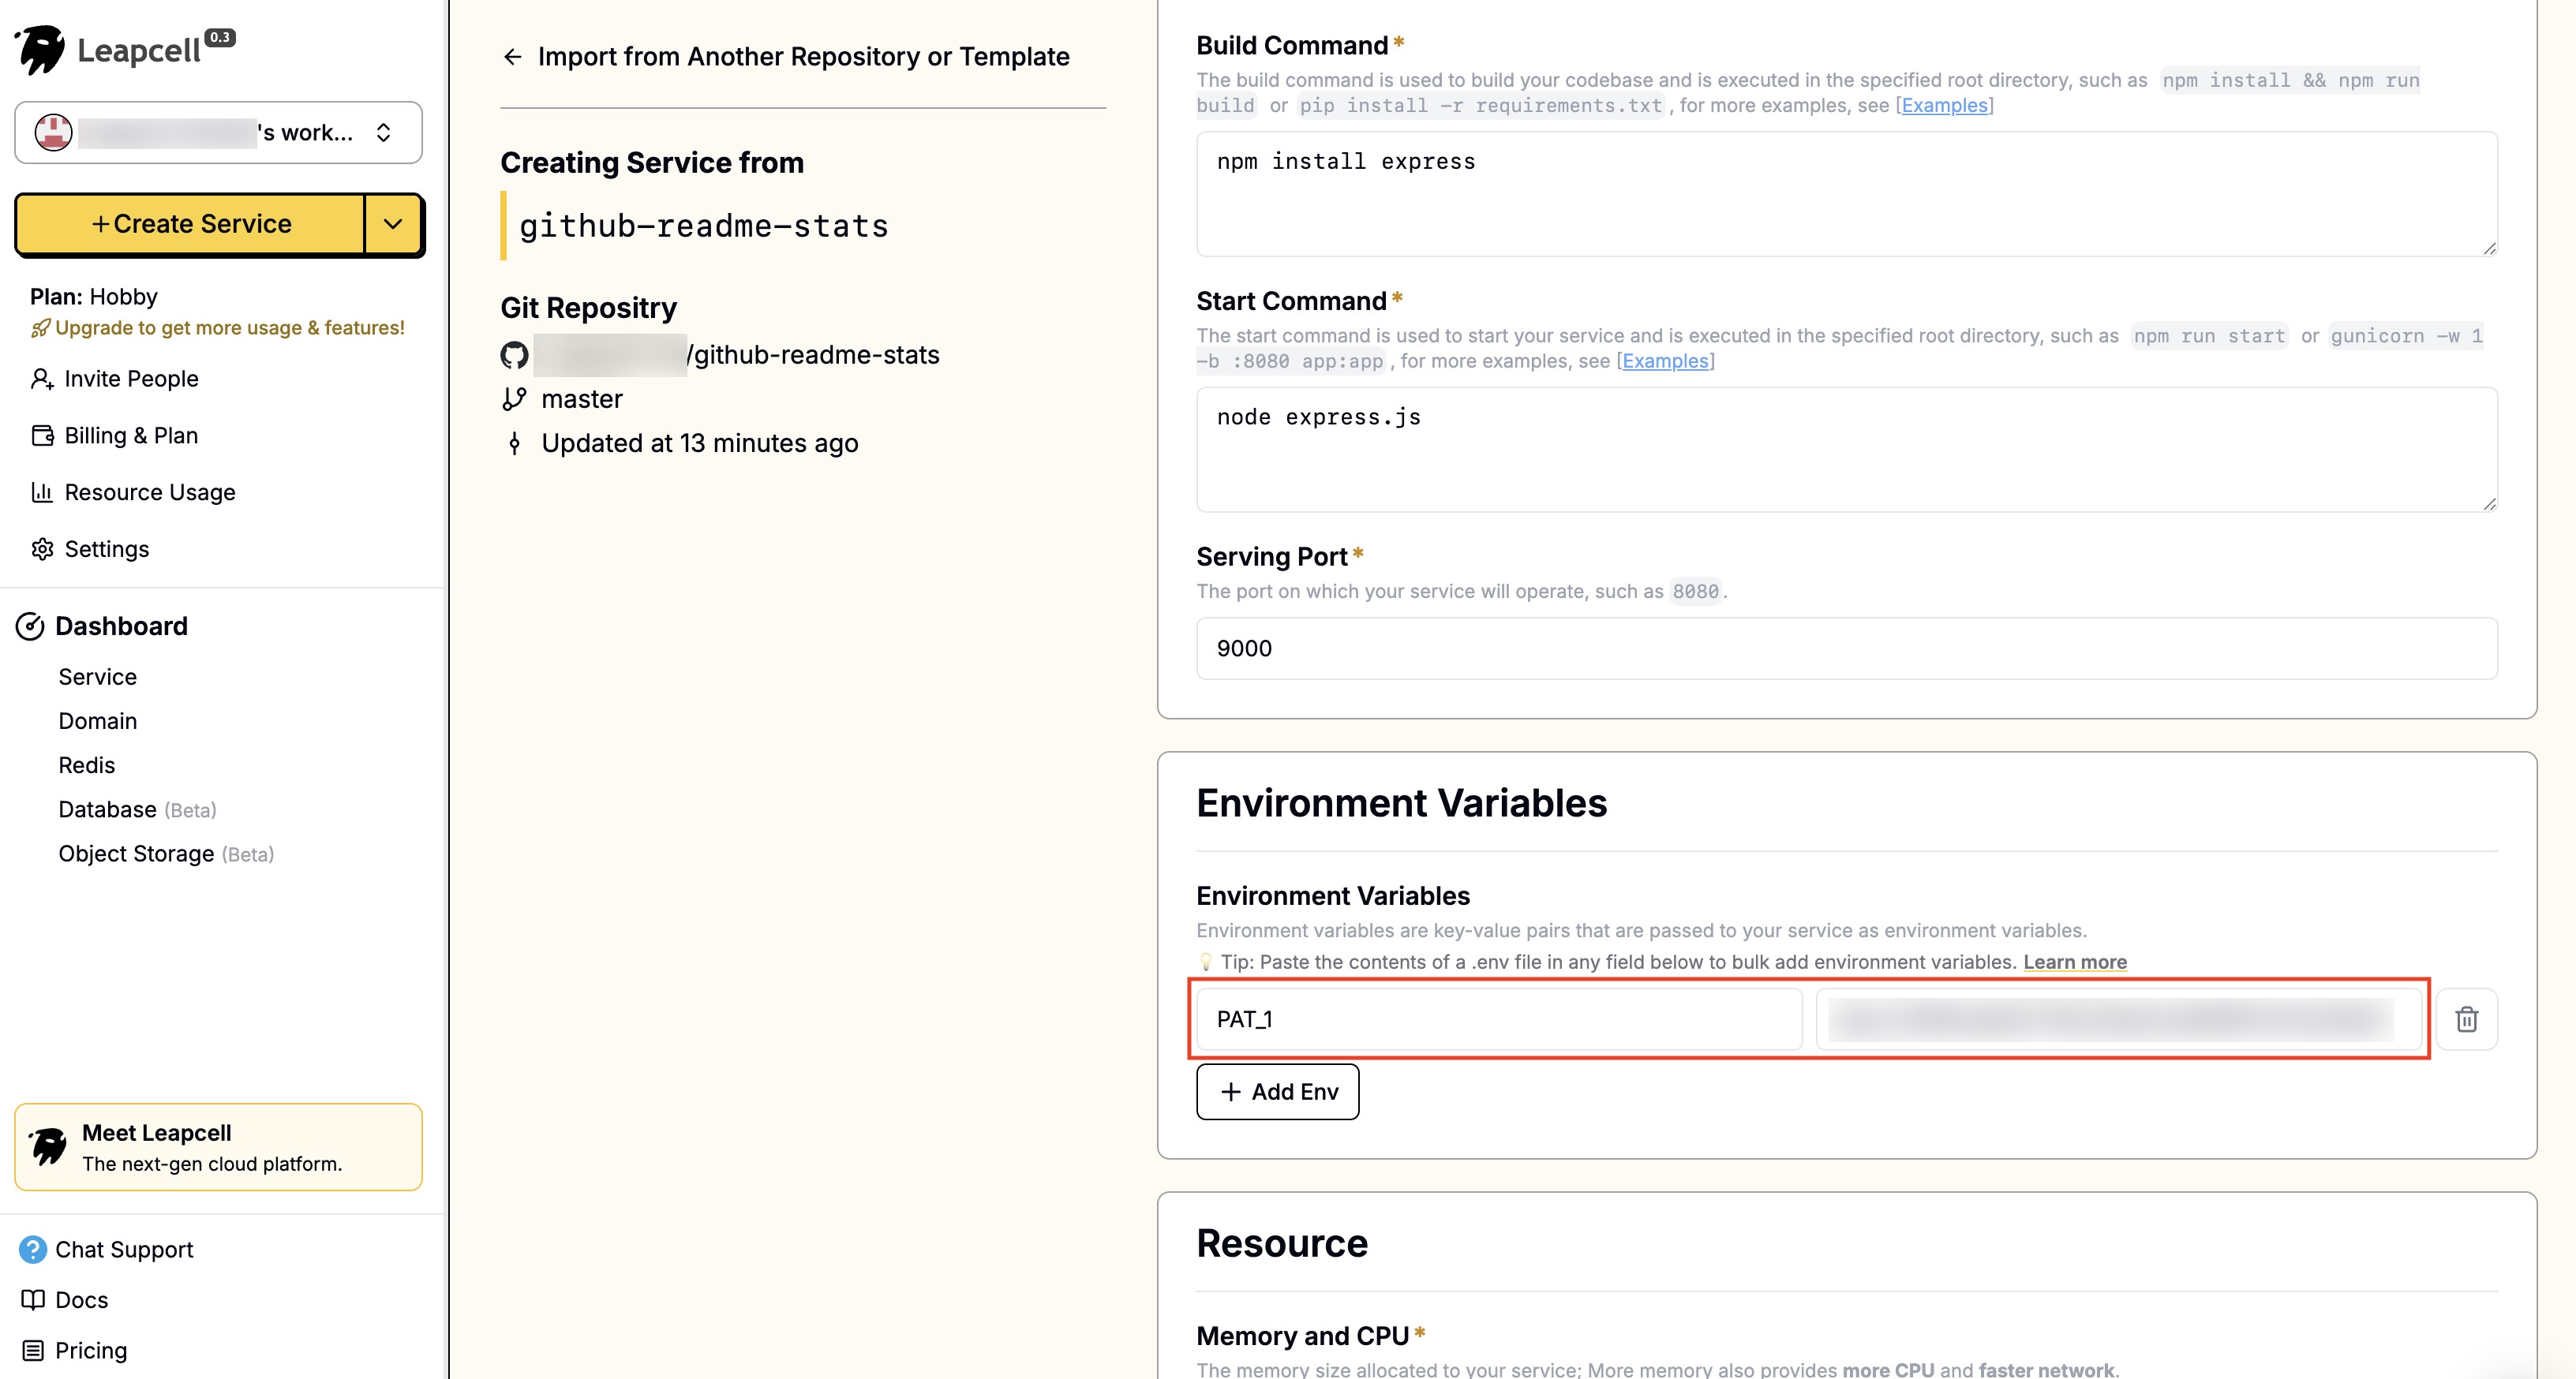Image resolution: width=2576 pixels, height=1379 pixels.
Task: Click the Updated at 13 minutes ago text
Action: (x=700, y=443)
